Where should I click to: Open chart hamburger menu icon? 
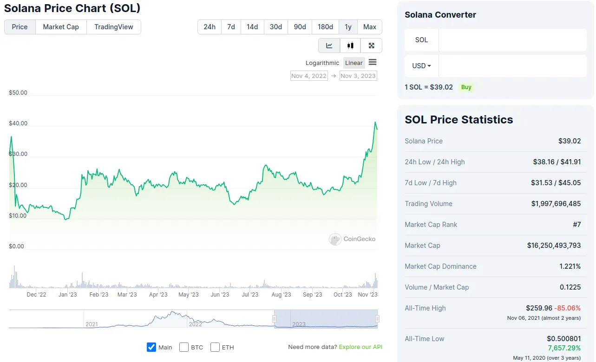coord(373,63)
